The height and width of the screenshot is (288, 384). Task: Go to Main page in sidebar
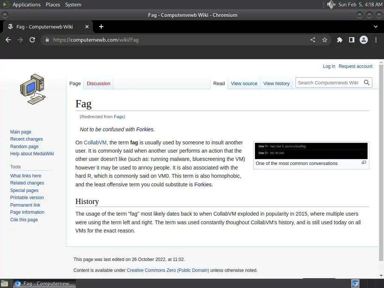click(21, 132)
